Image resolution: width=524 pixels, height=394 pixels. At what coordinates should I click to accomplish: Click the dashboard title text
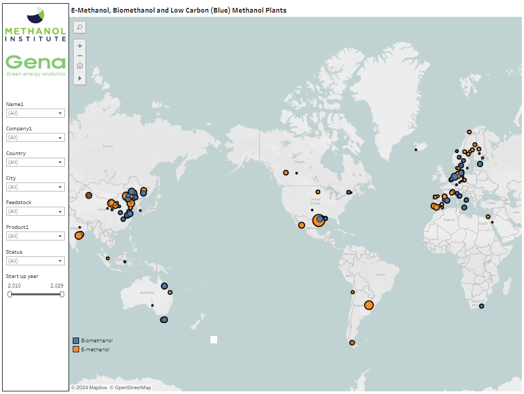coord(179,11)
